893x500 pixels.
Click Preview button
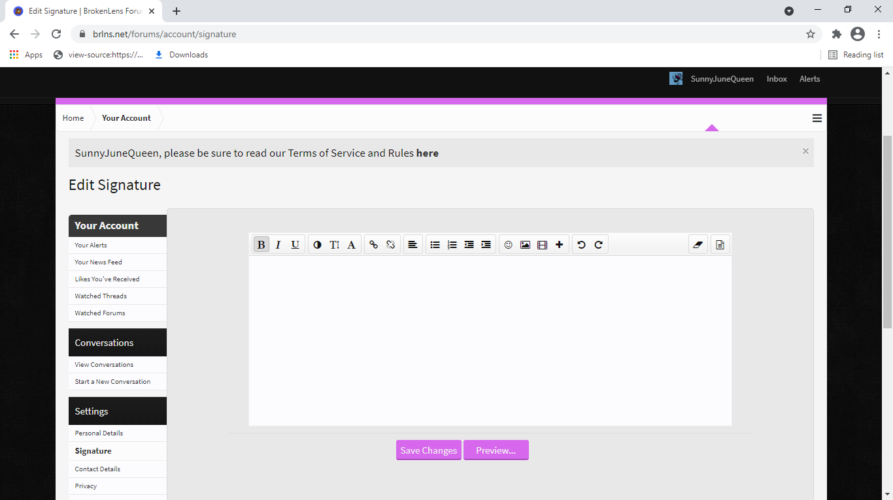click(496, 450)
